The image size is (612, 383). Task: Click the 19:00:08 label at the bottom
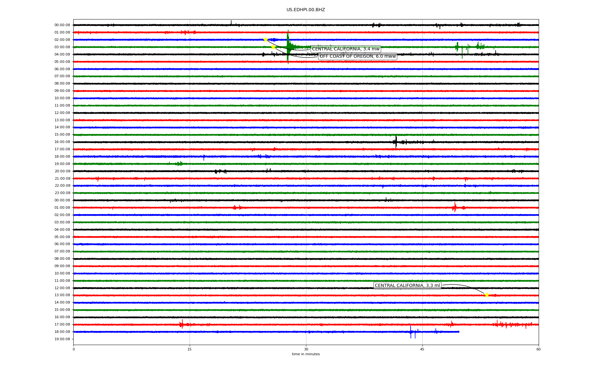tap(62, 339)
